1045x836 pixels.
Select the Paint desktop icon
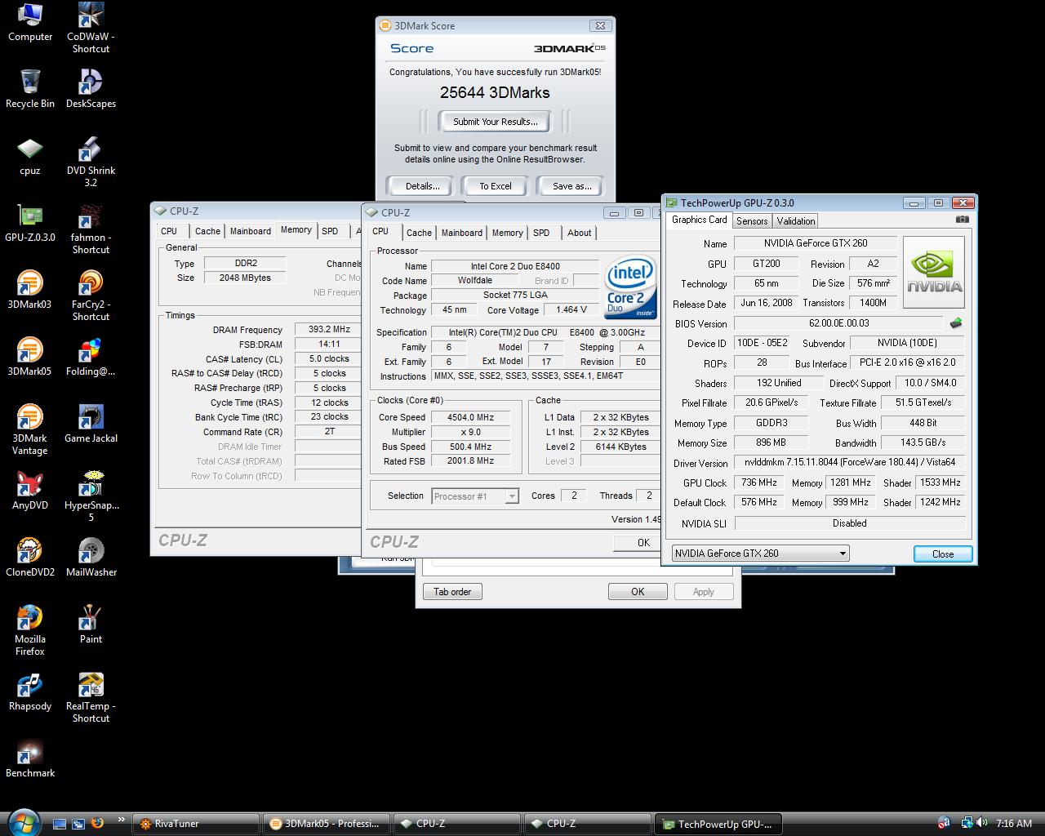91,625
